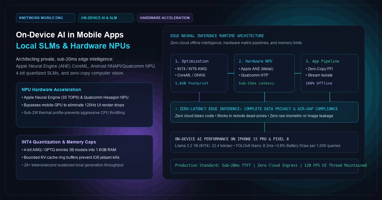Click the KNETWORK MOBILE ENG tag
The image size is (382, 200).
(46, 18)
